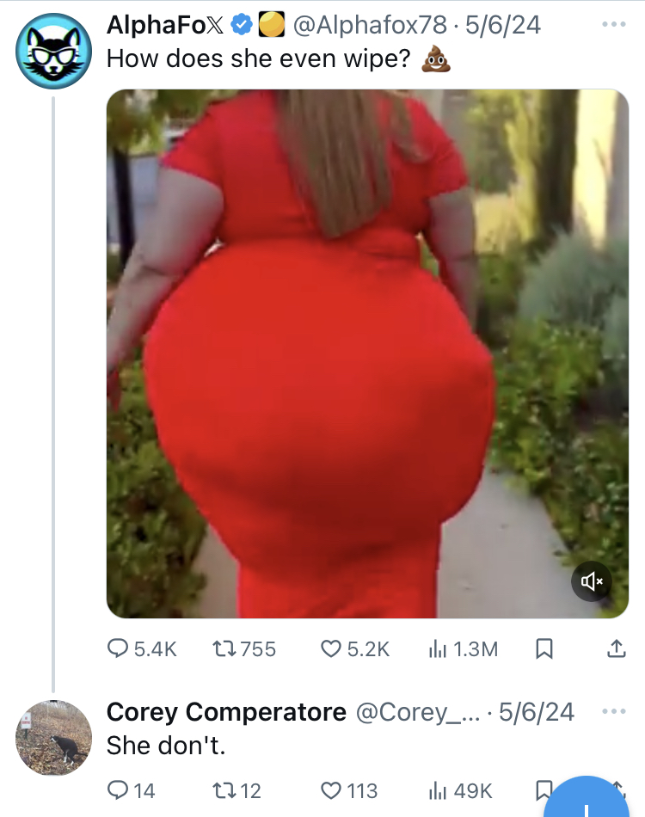Like Corey's reply with 113 likes
Viewport: 645px width, 817px height.
click(348, 790)
